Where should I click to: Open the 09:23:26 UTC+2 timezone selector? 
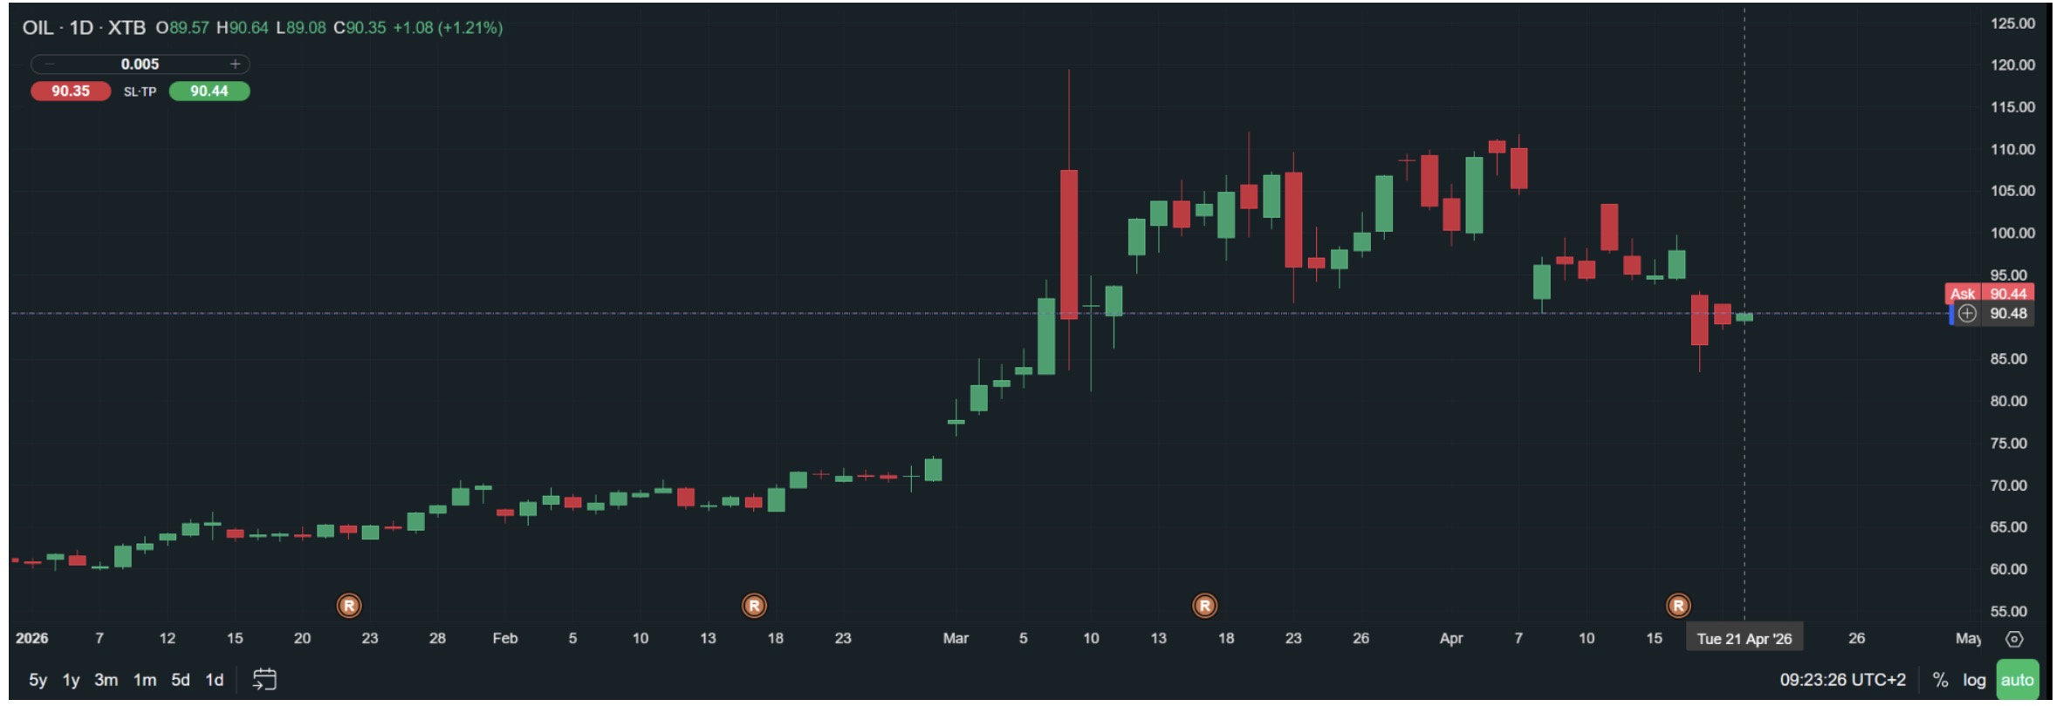point(1842,680)
